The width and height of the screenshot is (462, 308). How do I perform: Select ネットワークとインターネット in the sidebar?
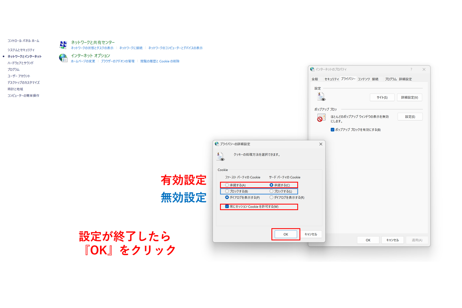(x=25, y=56)
